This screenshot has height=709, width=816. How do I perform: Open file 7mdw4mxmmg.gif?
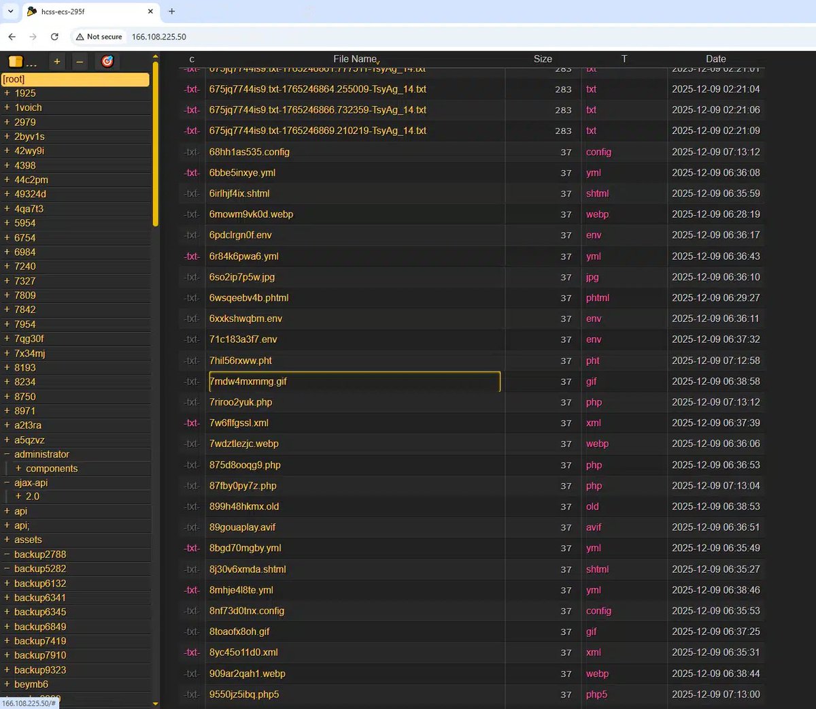(248, 382)
